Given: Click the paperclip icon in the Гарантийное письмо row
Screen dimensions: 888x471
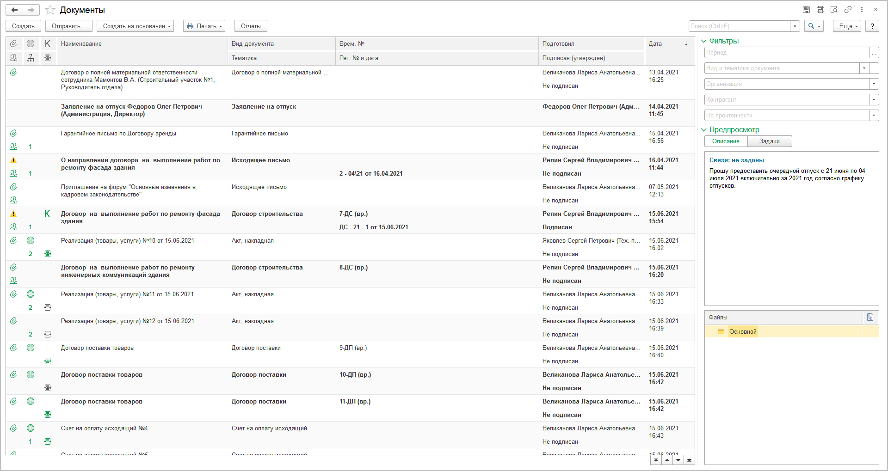Looking at the screenshot, I should coord(13,133).
